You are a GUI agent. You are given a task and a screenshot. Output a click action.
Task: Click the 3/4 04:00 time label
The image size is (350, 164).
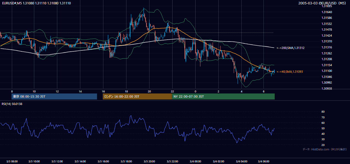[x=242, y=161]
